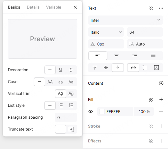Align text to vertical middle
This screenshot has height=149, width=168.
pyautogui.click(x=106, y=68)
